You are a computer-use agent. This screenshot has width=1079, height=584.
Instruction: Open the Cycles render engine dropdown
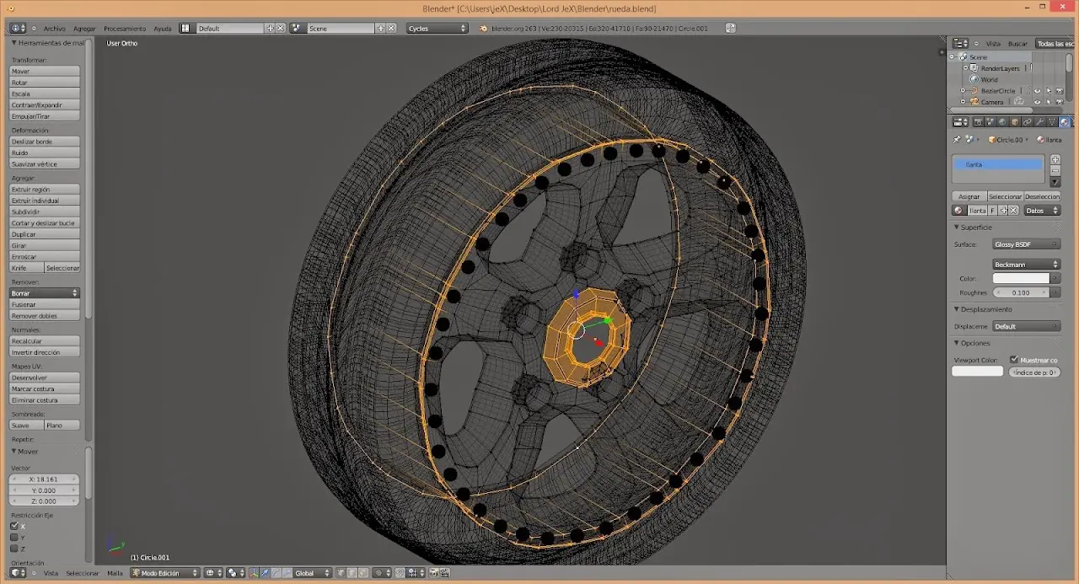pos(437,28)
